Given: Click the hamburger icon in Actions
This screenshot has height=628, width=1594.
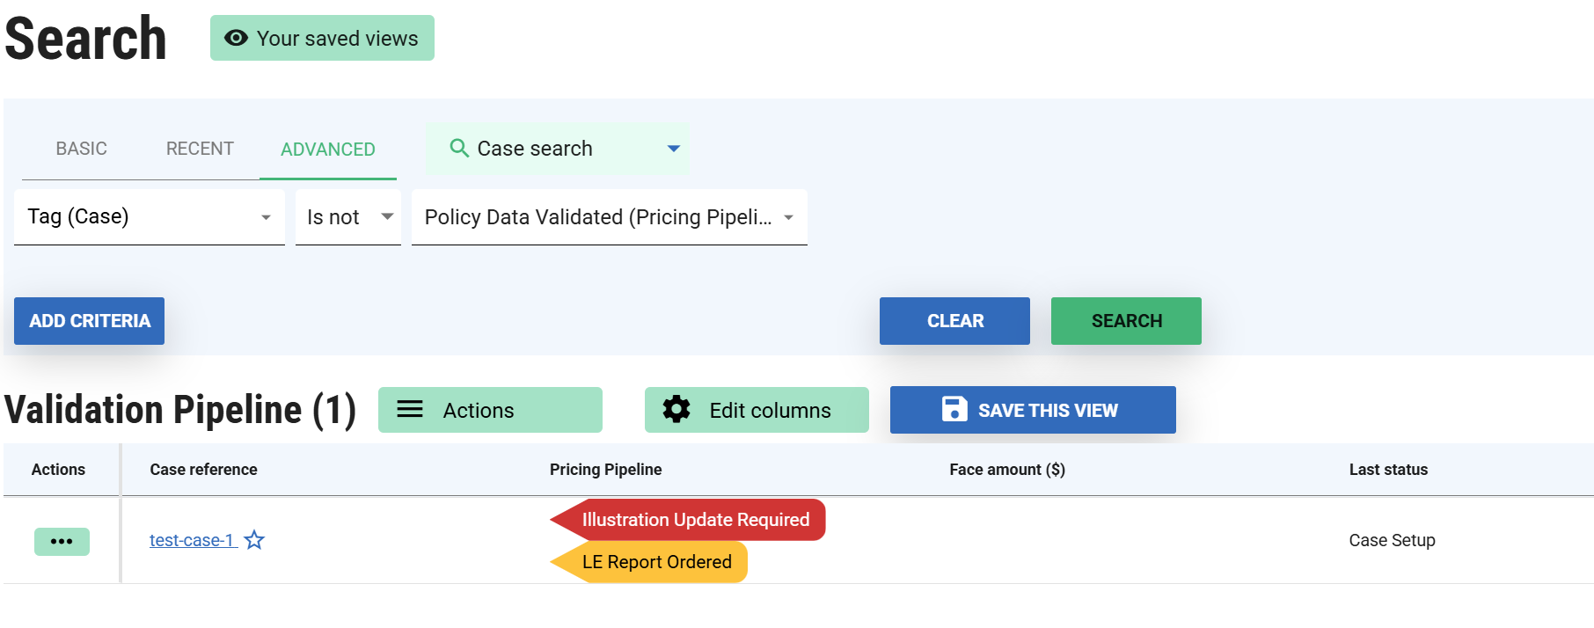Looking at the screenshot, I should [410, 410].
